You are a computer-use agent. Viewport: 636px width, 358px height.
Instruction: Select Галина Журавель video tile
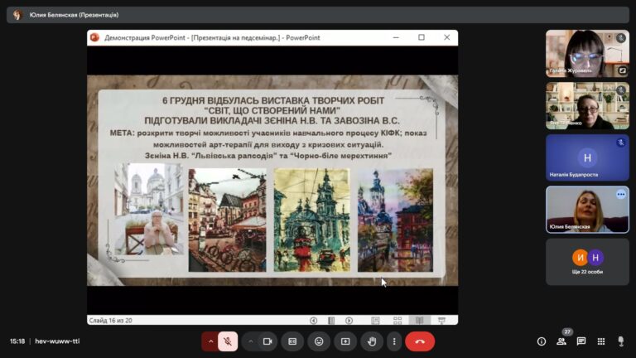coord(587,53)
